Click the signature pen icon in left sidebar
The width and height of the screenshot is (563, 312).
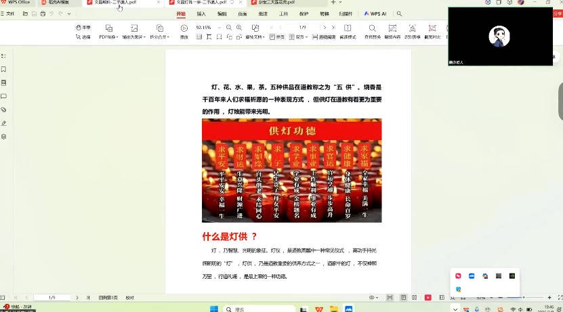click(3, 123)
